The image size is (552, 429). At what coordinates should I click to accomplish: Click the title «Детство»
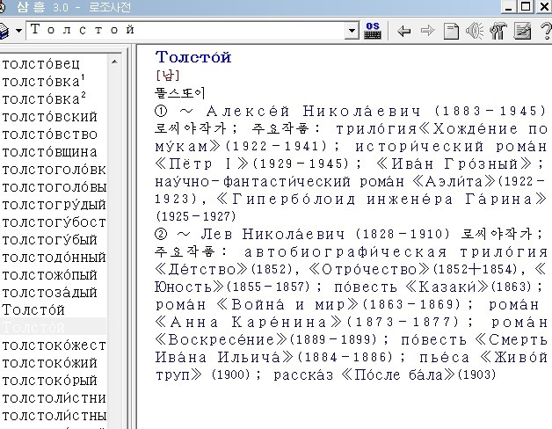pos(201,270)
